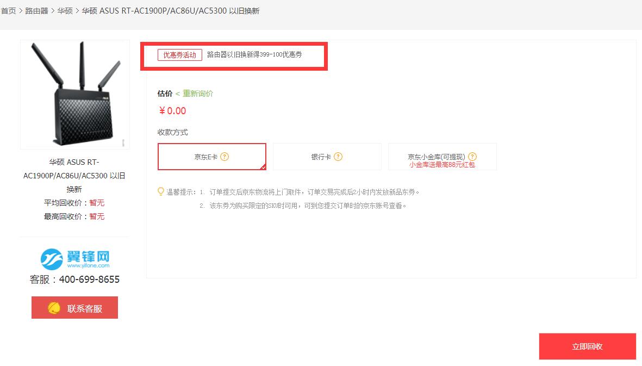Select 京东E卡 as payment method
Image resolution: width=642 pixels, height=366 pixels.
point(212,157)
